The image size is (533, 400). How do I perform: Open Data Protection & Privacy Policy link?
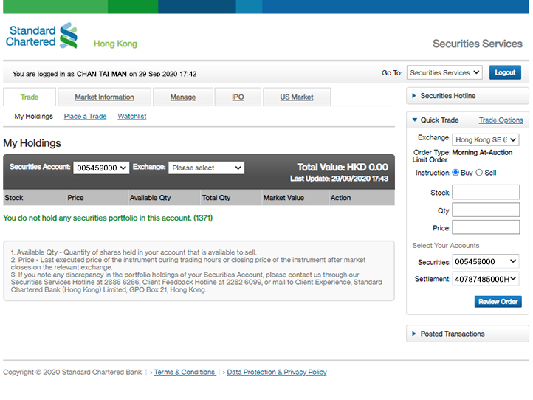pyautogui.click(x=277, y=372)
